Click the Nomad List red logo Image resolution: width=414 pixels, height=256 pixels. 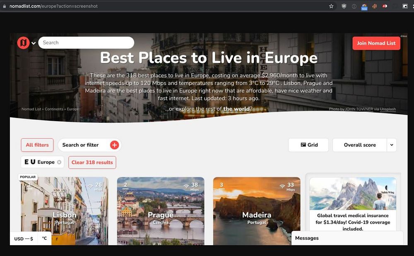click(23, 43)
